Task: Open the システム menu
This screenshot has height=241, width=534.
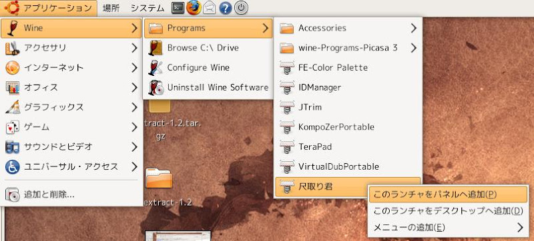Action: tap(148, 8)
